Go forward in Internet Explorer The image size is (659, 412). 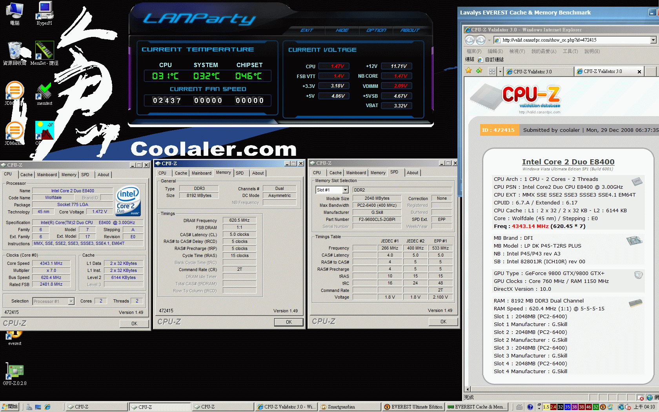click(481, 40)
